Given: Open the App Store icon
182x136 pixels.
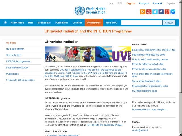Looking at the screenshot, I should tap(173, 12).
